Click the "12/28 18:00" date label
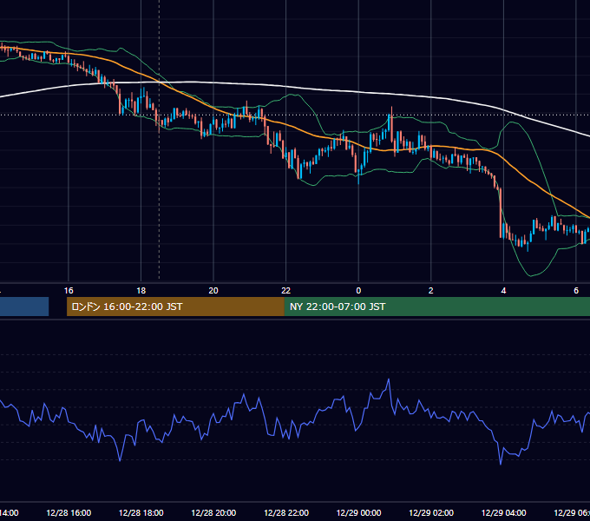 point(141,512)
